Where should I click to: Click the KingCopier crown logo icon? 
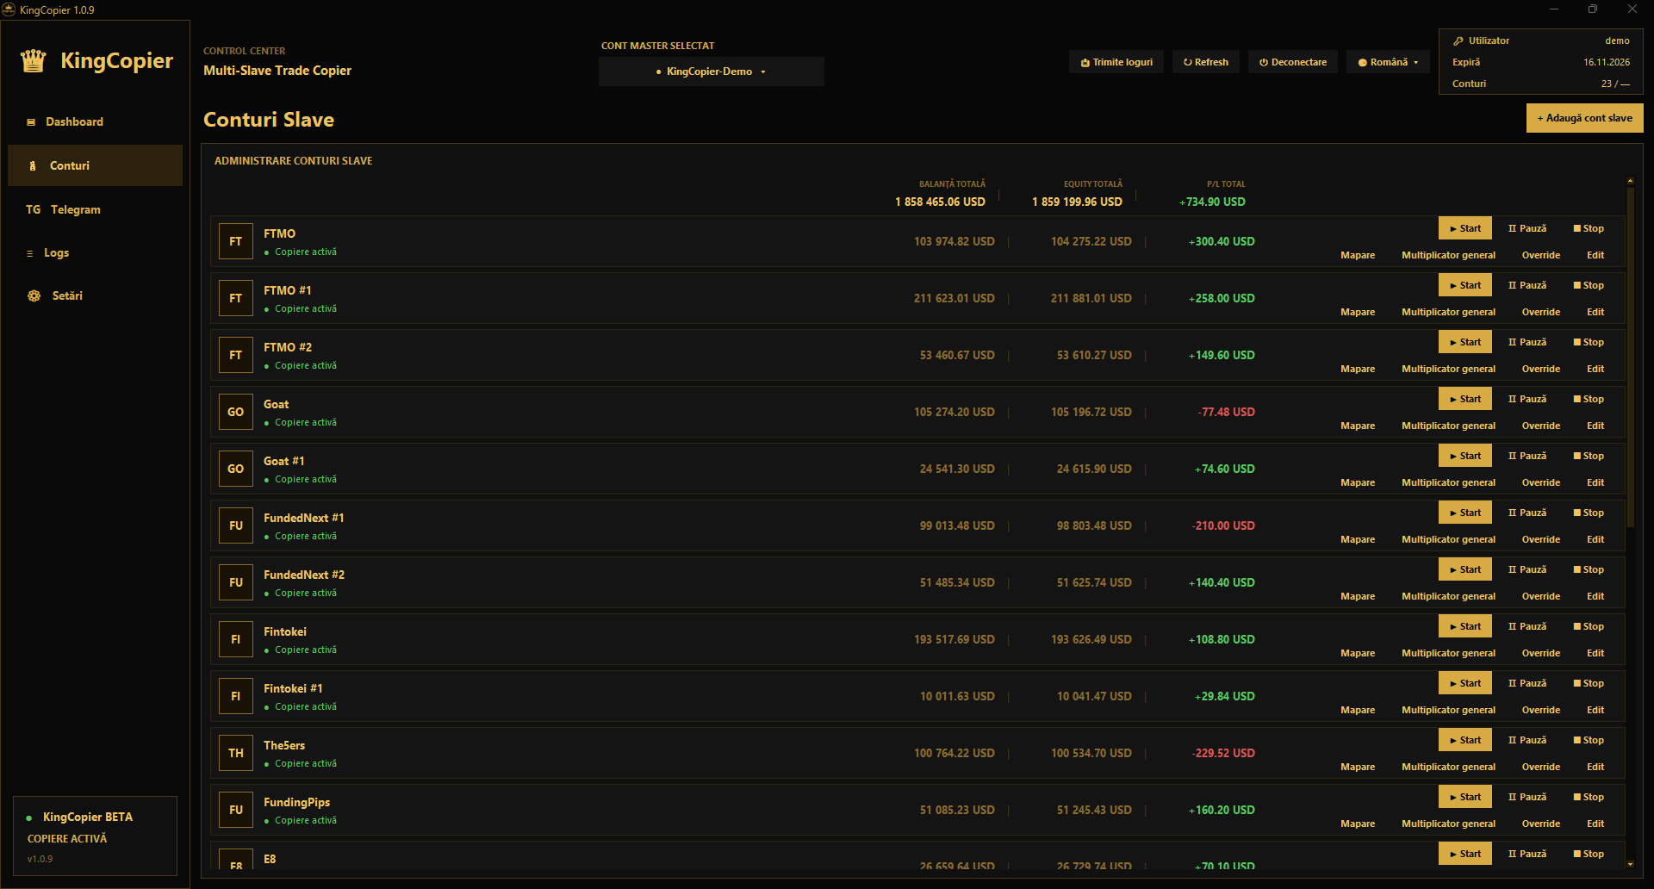[34, 61]
